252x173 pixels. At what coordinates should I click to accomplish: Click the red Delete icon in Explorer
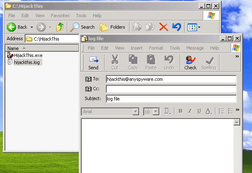click(x=164, y=27)
